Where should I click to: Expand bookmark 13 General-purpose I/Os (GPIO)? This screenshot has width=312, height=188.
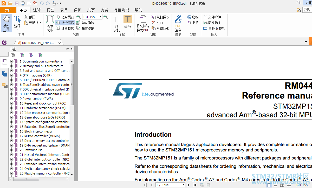click(x=11, y=117)
